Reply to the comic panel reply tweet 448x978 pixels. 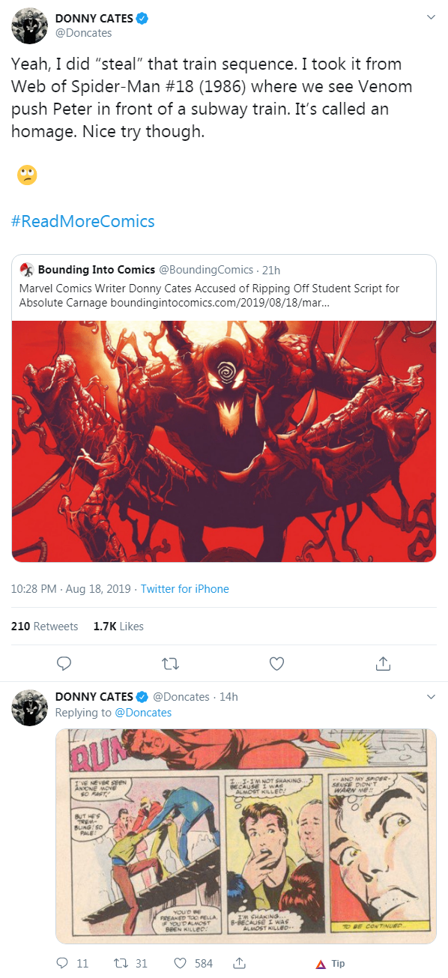click(64, 963)
